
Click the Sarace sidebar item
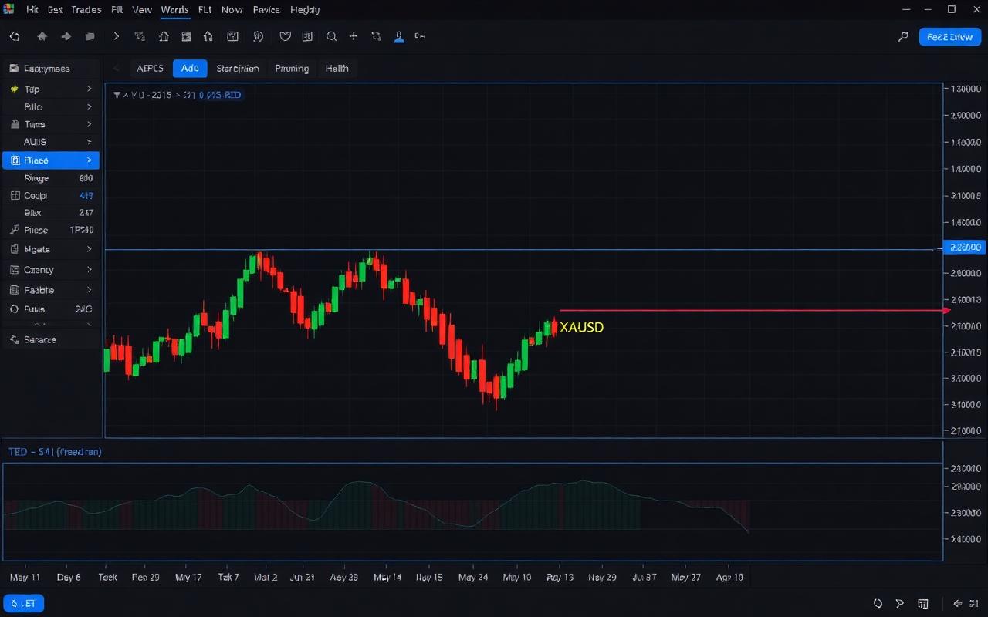pos(51,339)
